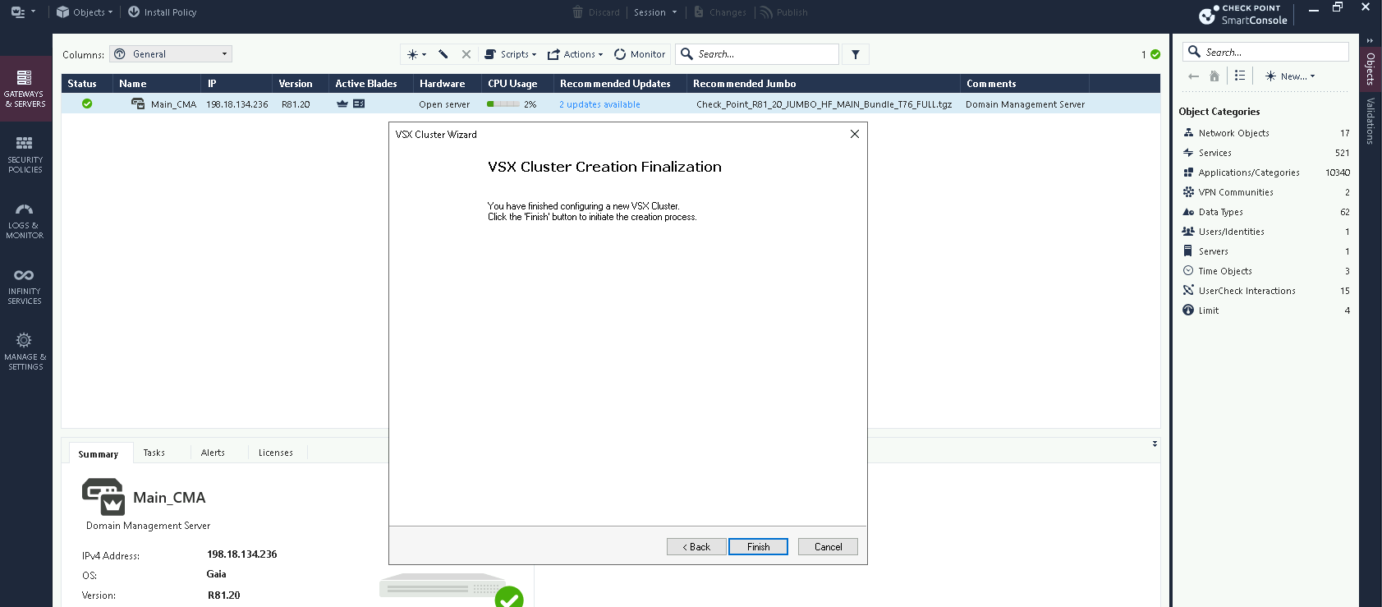1382x607 pixels.
Task: Click the edit pencil icon in toolbar
Action: pyautogui.click(x=443, y=54)
